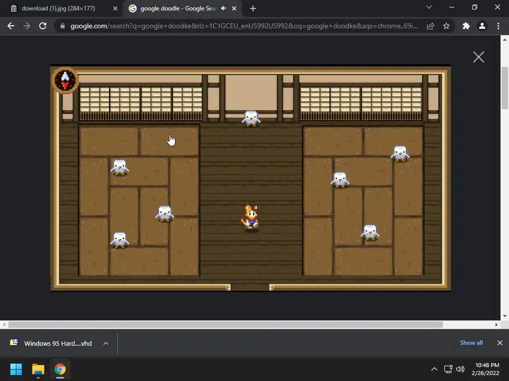Share this page via address bar icon
This screenshot has width=509, height=381.
click(430, 26)
